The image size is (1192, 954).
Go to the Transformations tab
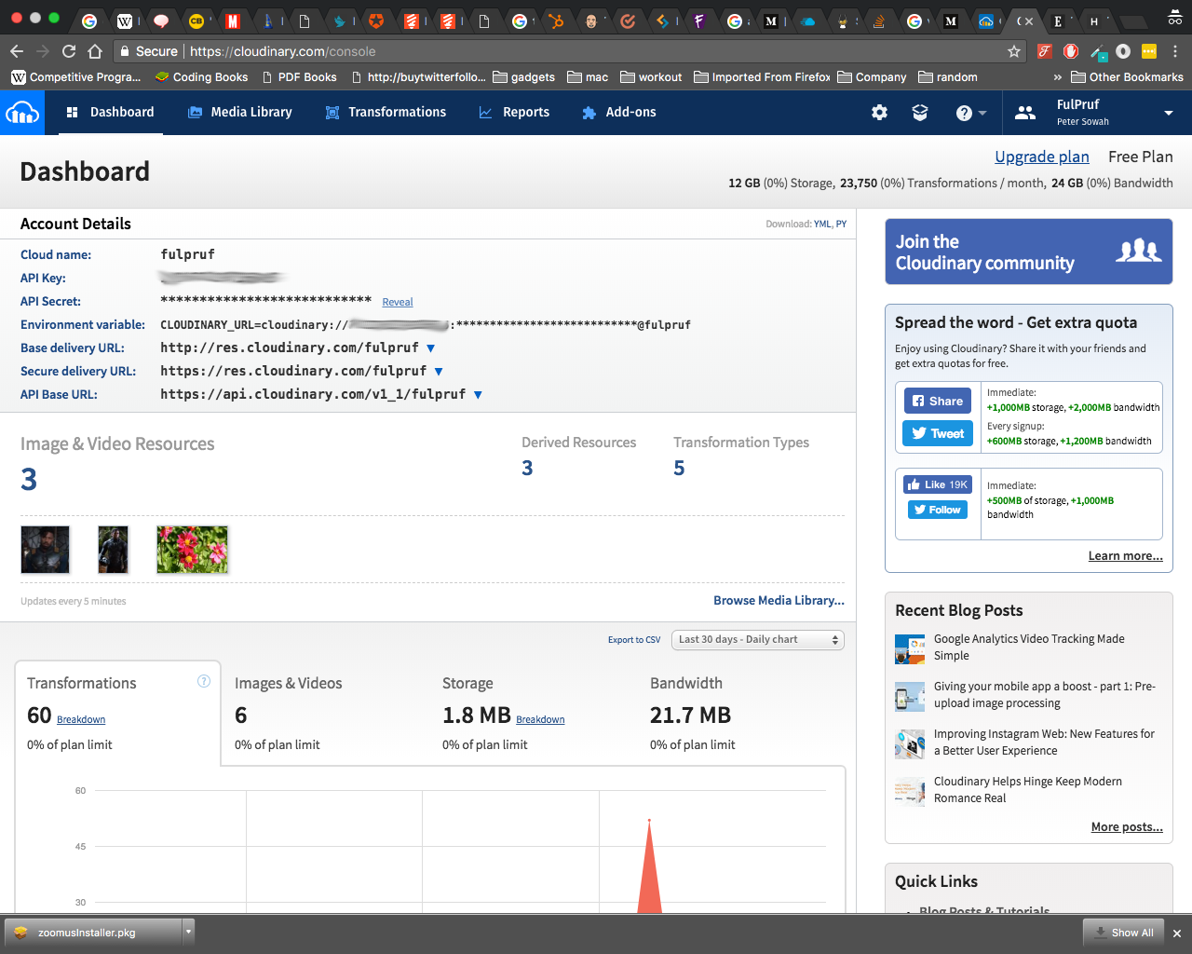point(386,113)
